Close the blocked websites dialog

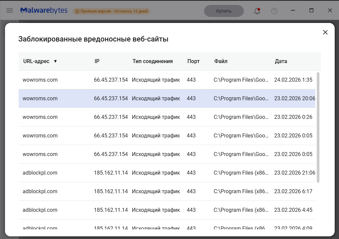point(325,32)
